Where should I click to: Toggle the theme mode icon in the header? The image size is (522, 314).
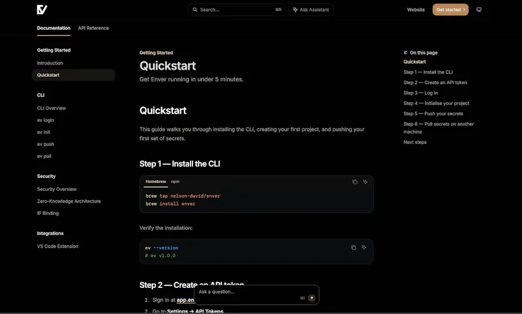point(479,10)
